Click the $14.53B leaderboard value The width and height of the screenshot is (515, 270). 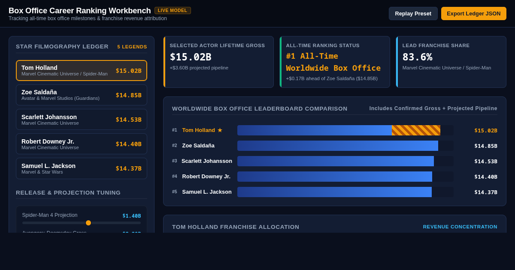486,161
